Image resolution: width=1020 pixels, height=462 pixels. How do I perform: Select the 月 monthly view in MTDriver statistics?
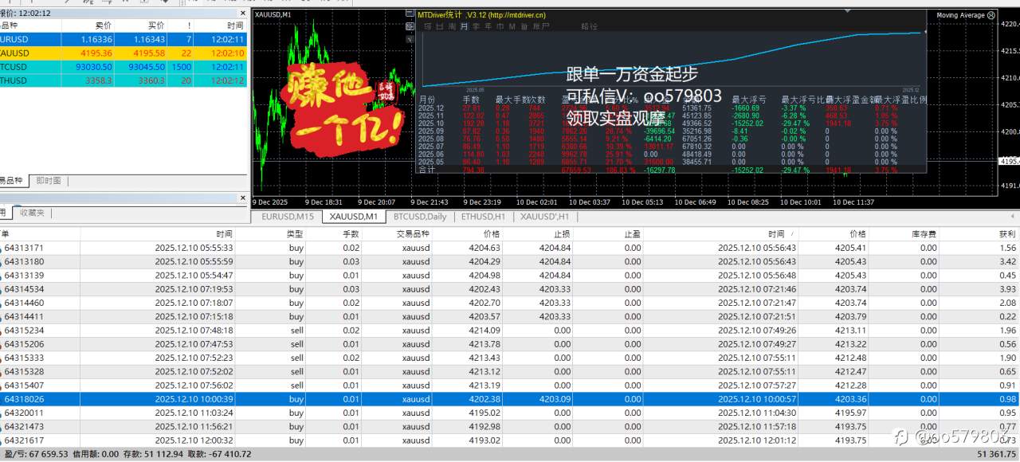pos(464,26)
